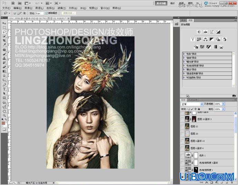Show 色阶 1 adjustment layer visibility

pyautogui.click(x=182, y=156)
